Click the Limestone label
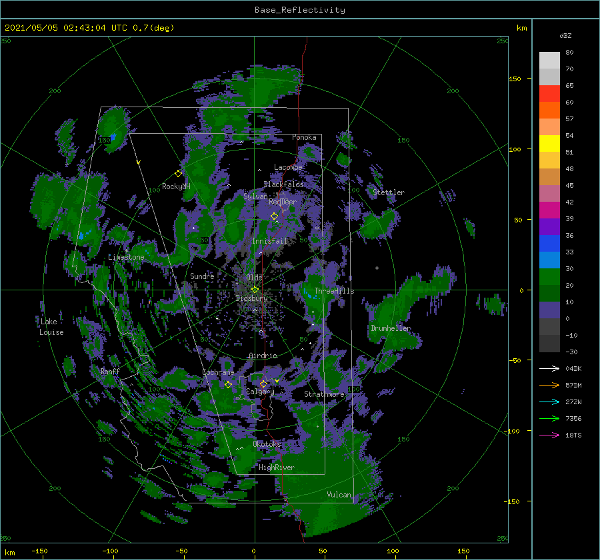Screen dimensions: 600x560 pyautogui.click(x=126, y=257)
